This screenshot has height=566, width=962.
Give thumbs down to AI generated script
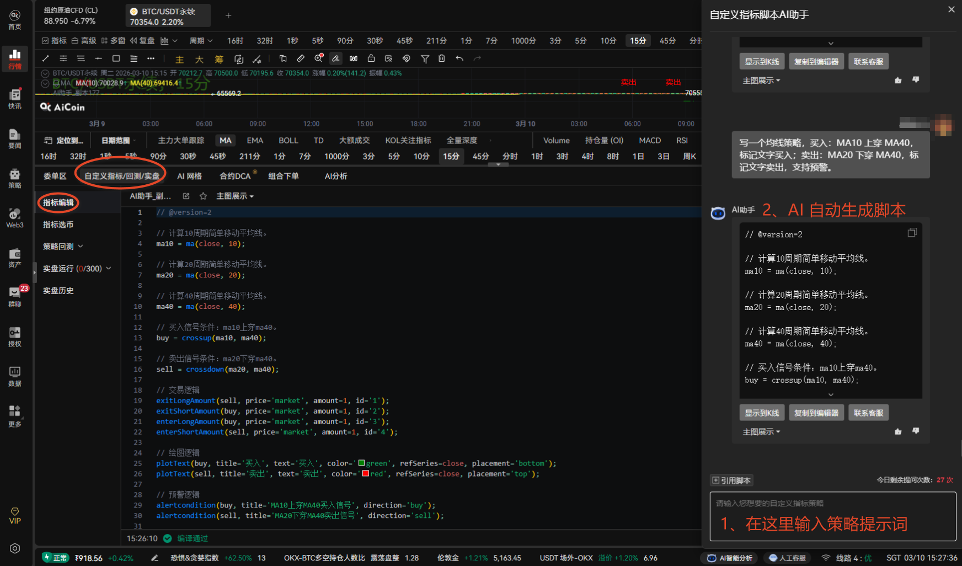tap(916, 431)
